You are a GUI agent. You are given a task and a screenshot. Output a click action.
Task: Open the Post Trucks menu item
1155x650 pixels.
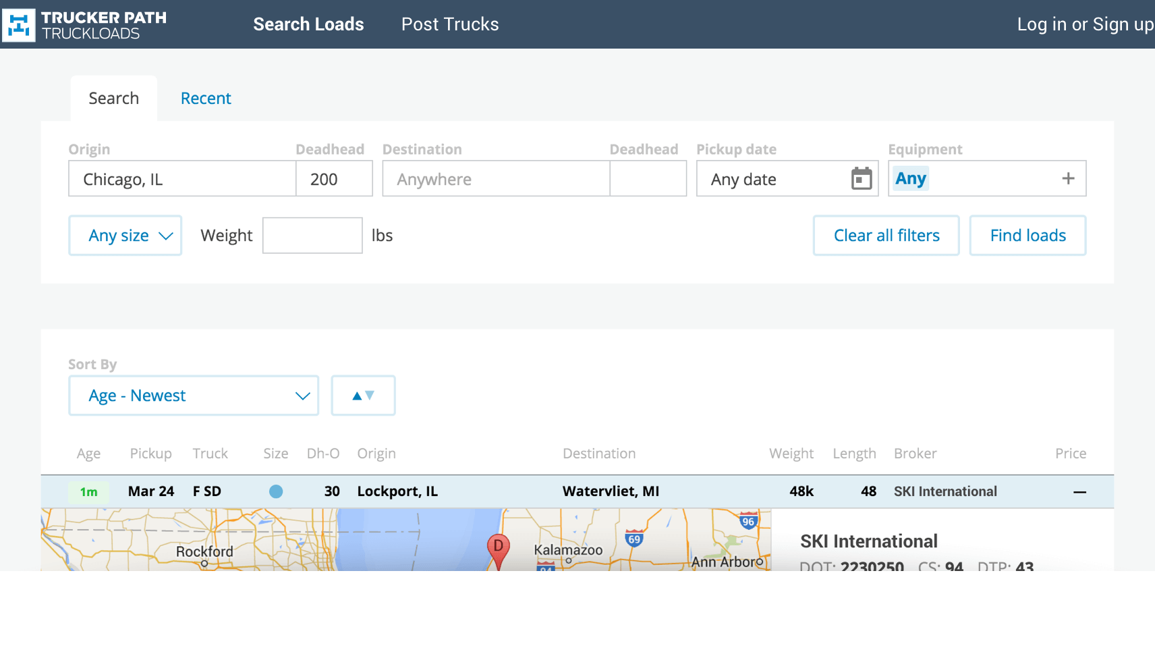450,24
